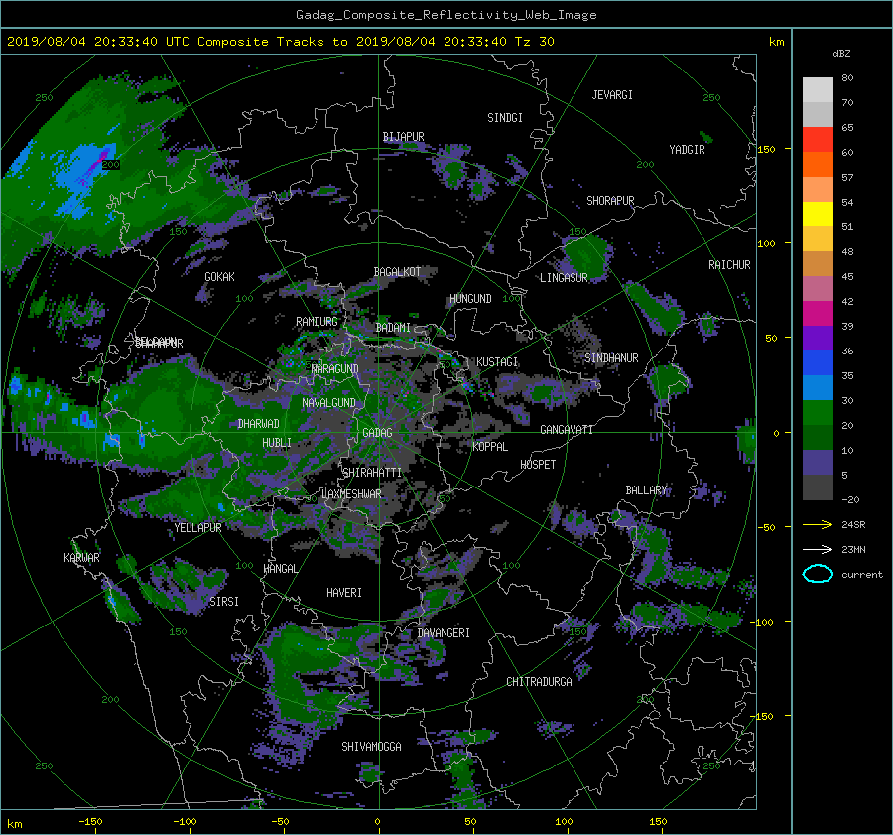
Task: Click the BADAMI city label
Action: tap(393, 328)
